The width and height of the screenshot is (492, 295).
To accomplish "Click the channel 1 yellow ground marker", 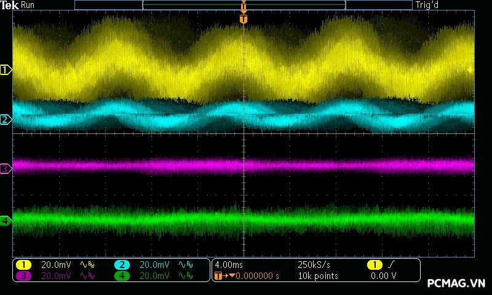I will pyautogui.click(x=6, y=70).
